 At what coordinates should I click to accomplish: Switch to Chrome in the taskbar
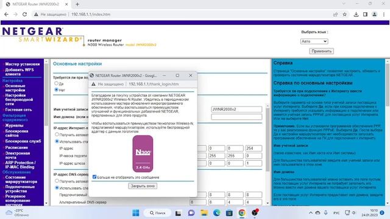click(242, 213)
